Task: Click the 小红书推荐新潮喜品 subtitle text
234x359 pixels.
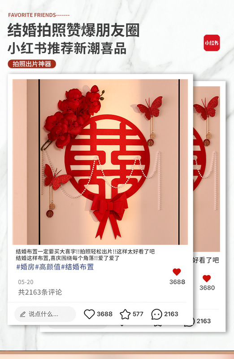Action: (67, 48)
